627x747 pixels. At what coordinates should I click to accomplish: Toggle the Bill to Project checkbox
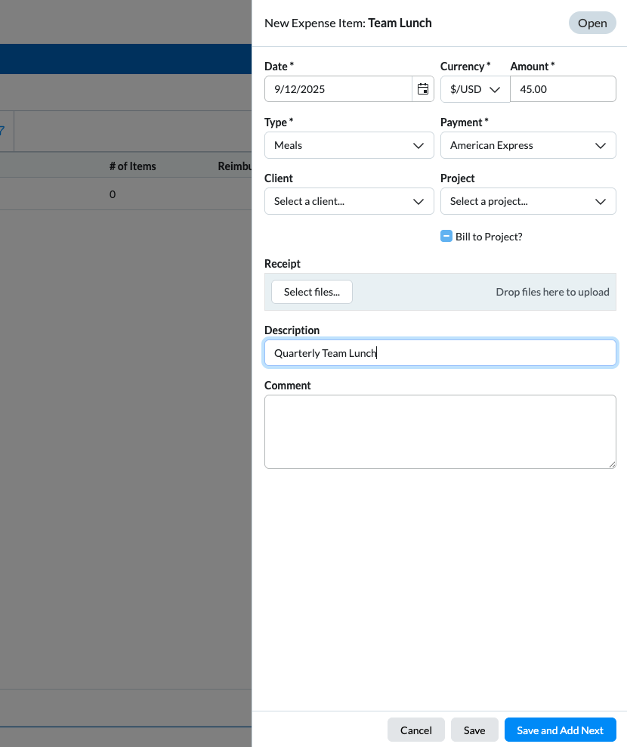(x=446, y=237)
